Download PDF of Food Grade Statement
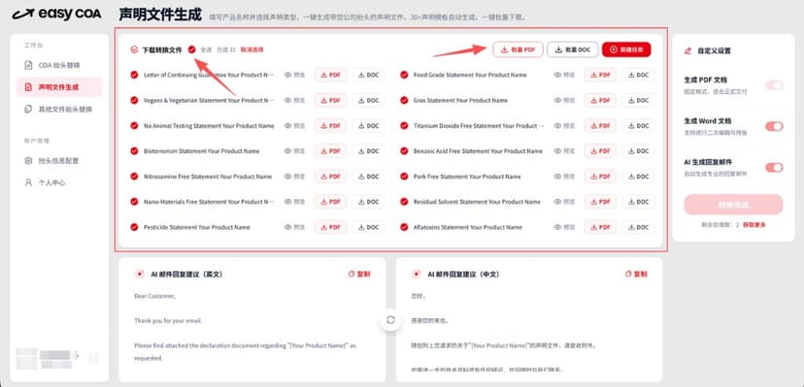Viewport: 804px width, 387px height. (600, 75)
